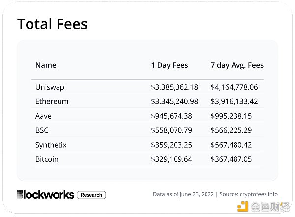The height and width of the screenshot is (217, 295).
Task: Click the Total Fees title
Action: (x=52, y=24)
